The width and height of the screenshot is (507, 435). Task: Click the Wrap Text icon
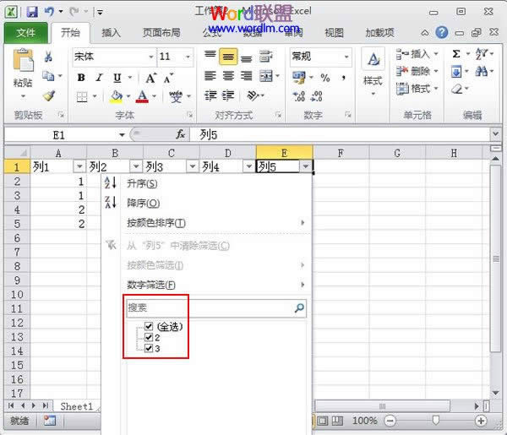[x=266, y=57]
